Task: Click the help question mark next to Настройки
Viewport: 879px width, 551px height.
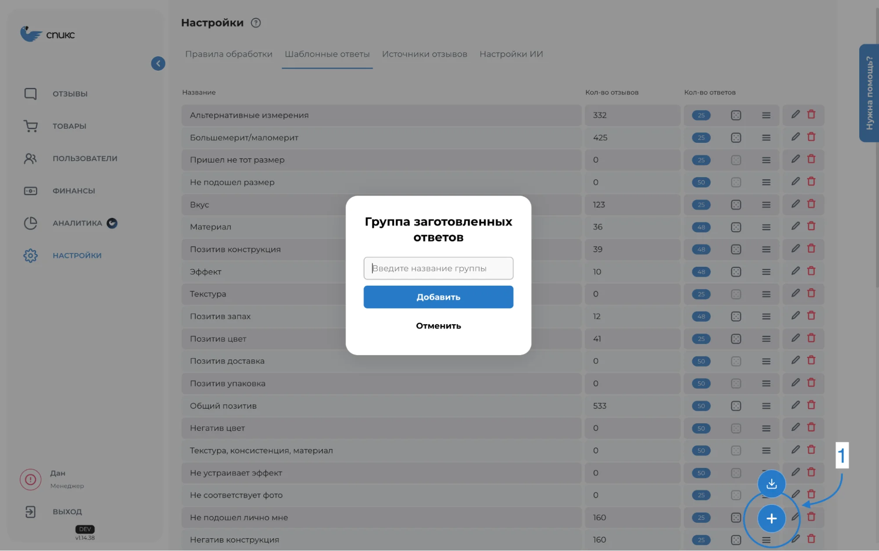Action: point(255,23)
